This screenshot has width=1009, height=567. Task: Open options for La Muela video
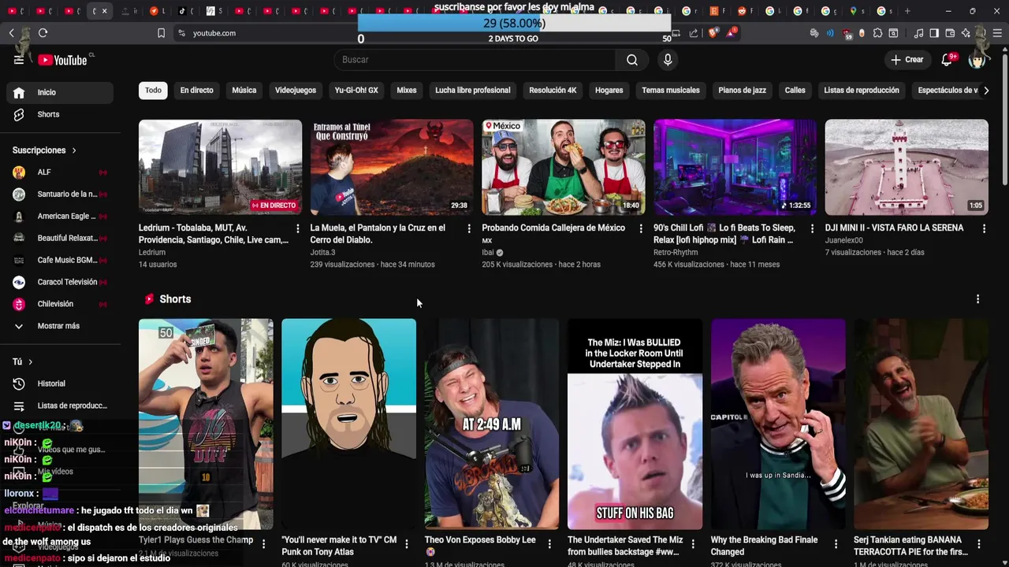tap(469, 228)
